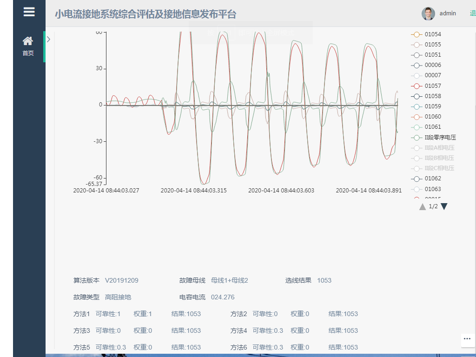Expand the sidebar with the chevron arrow
This screenshot has width=476, height=357.
tap(48, 40)
